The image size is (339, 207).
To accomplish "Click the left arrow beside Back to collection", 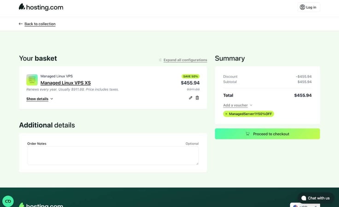I will coord(21,24).
